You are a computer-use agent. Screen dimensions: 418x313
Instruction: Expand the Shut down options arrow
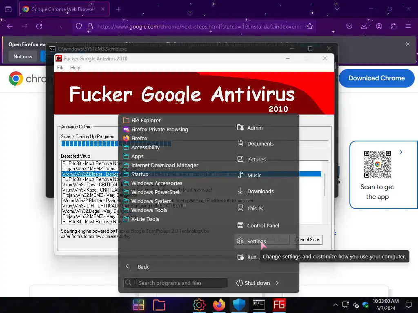277,283
